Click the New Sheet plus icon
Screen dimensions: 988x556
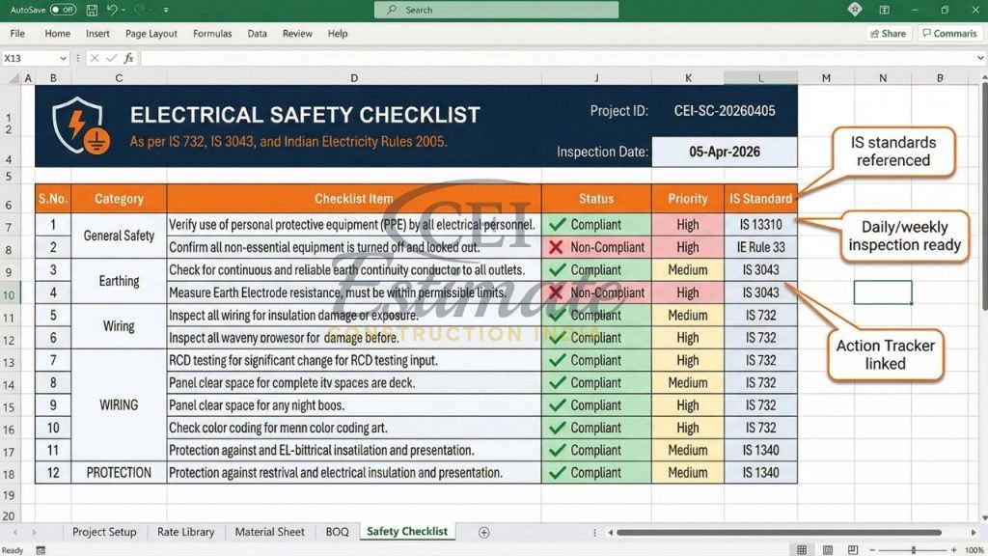tap(484, 533)
